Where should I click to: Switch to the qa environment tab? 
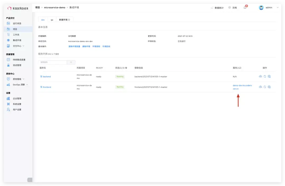tap(52, 19)
